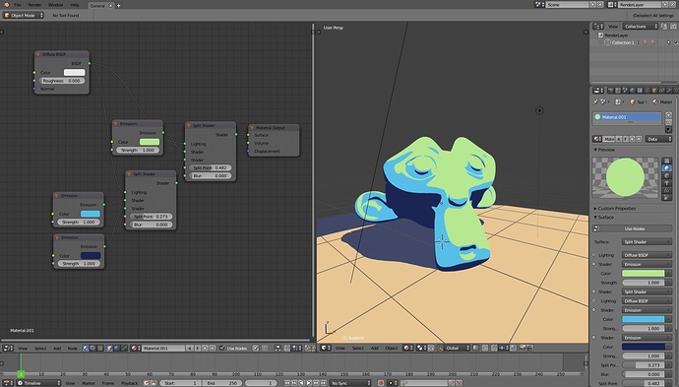
Task: Select Collection 1 in the outliner
Action: [623, 42]
